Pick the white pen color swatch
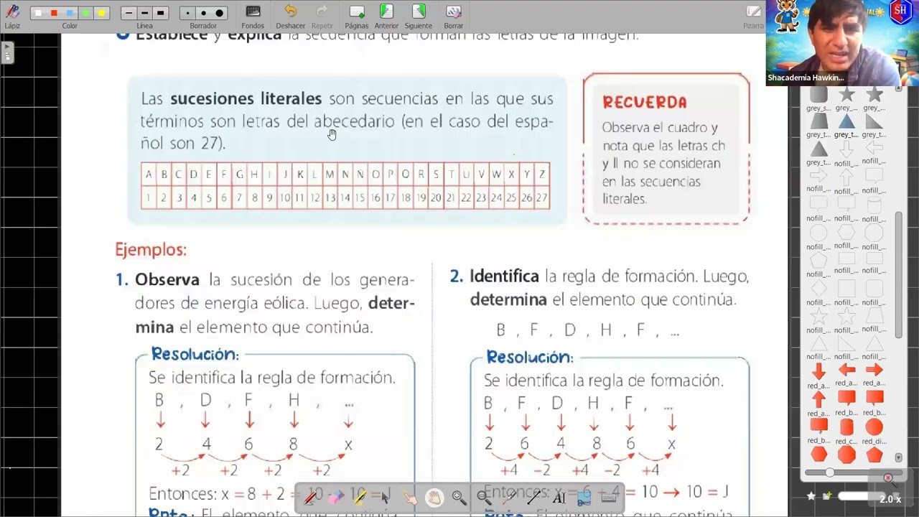Viewport: 919px width, 517px height. [38, 13]
